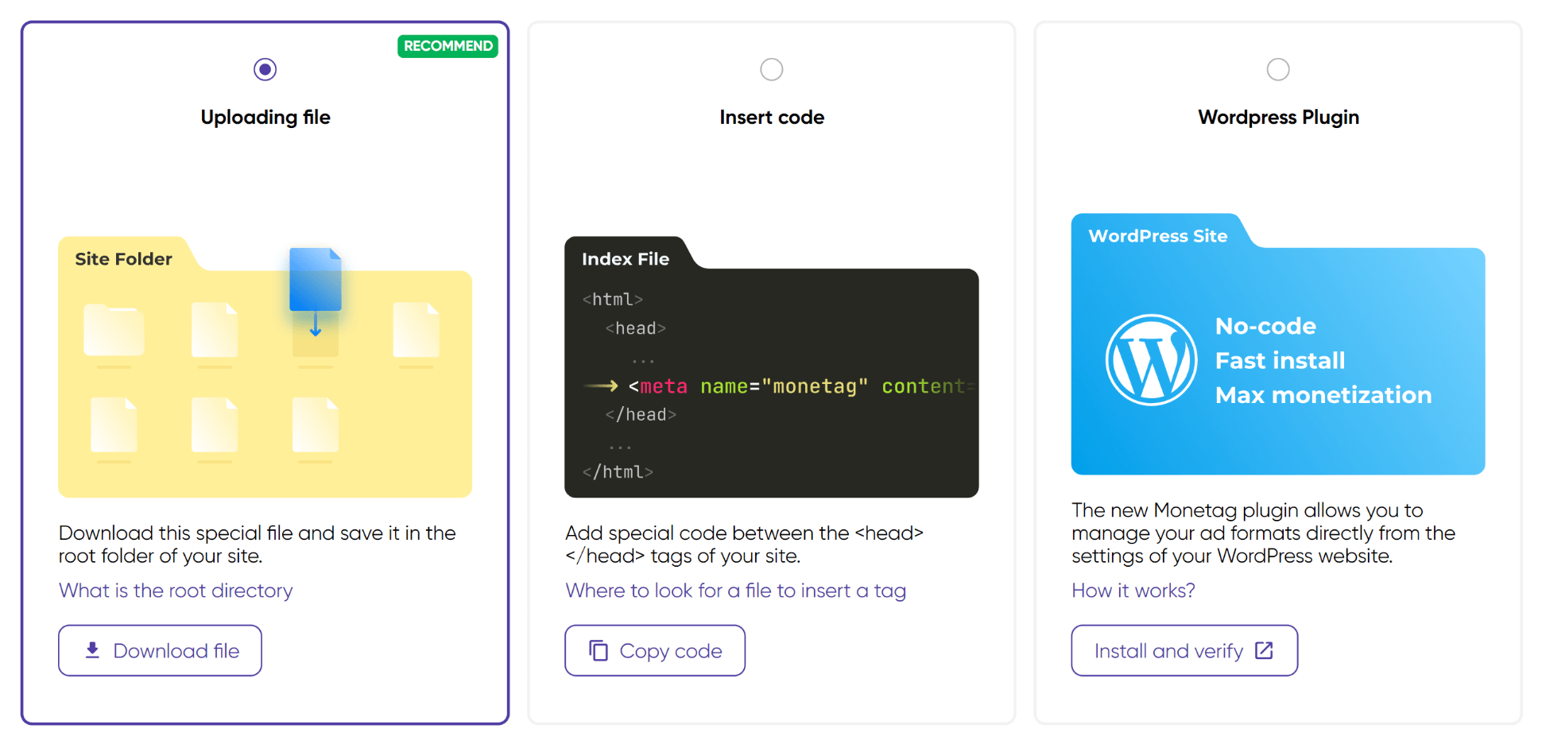
Task: Click the RECOMMEND green badge
Action: pyautogui.click(x=447, y=46)
